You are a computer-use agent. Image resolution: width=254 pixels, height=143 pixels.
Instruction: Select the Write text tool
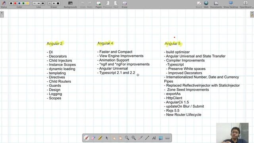pyautogui.click(x=154, y=138)
